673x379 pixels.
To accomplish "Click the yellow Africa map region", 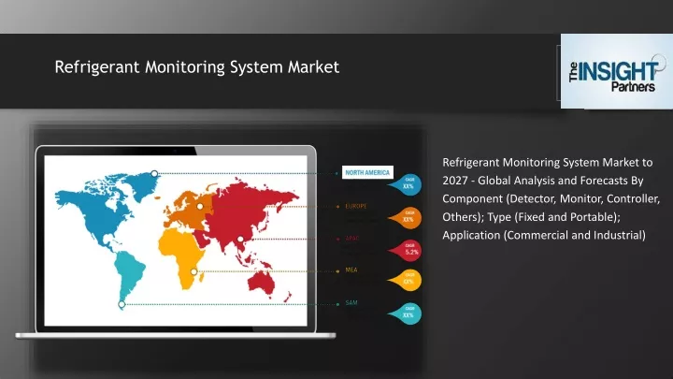I will 180,255.
